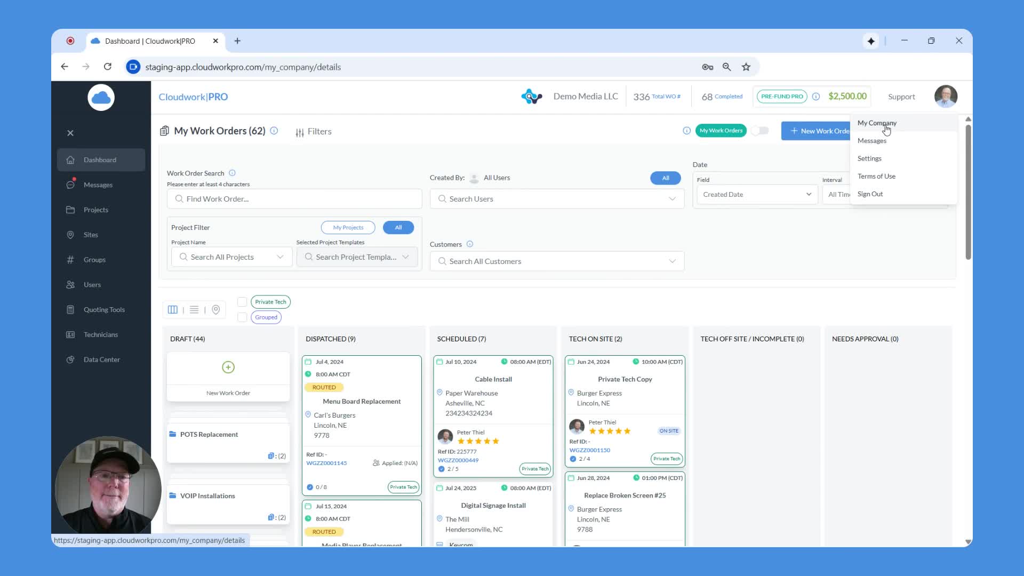Click the Private Tech filter tag
The image size is (1024, 576).
270,302
